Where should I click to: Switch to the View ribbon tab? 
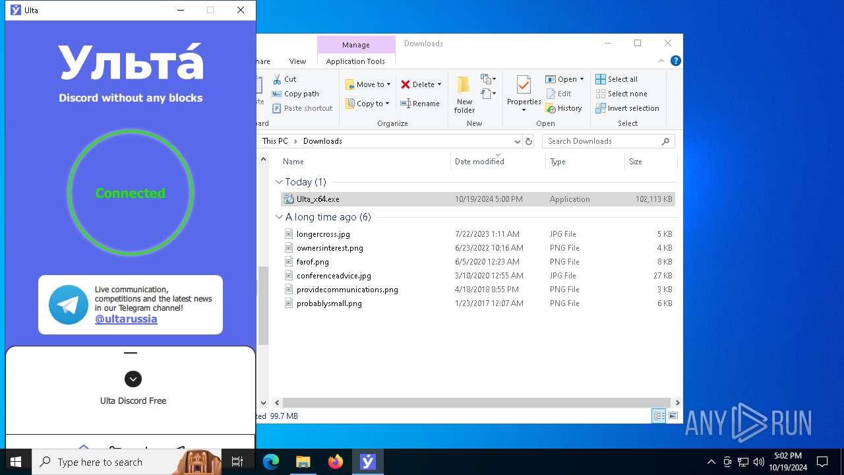tap(297, 61)
